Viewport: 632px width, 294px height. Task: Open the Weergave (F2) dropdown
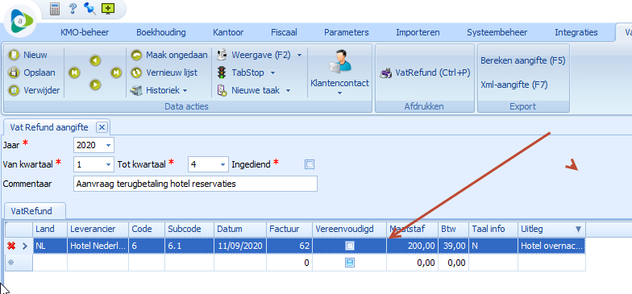(260, 55)
